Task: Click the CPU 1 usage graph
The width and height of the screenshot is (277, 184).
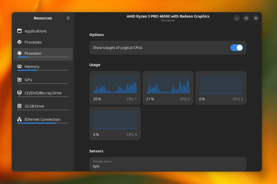Action: 115,85
